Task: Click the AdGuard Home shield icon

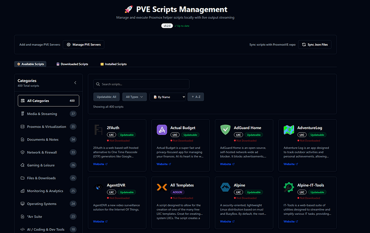Action: coord(225,130)
